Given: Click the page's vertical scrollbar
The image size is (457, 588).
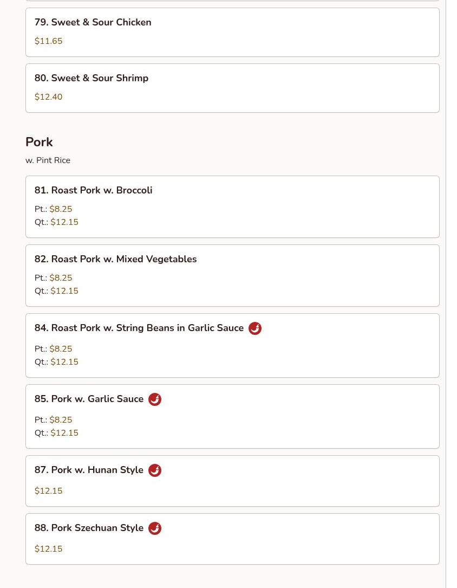Looking at the screenshot, I should tap(451, 294).
